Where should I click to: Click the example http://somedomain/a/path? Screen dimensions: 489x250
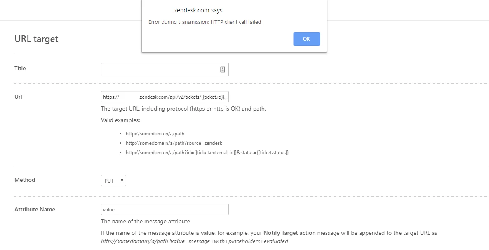[x=155, y=133]
